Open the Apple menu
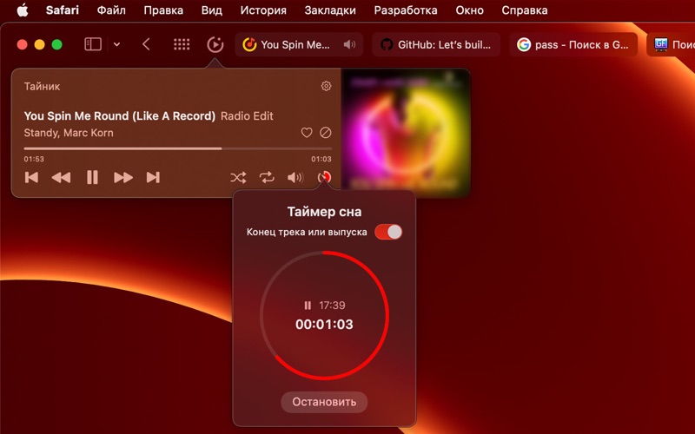Screen dimensions: 695x434 (23, 10)
